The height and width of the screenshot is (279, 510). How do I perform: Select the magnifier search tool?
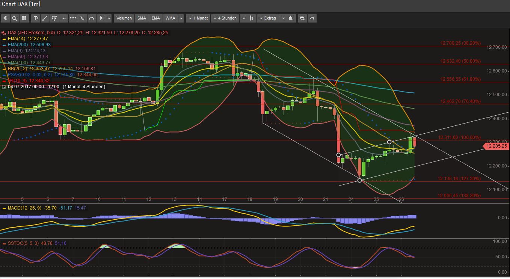coord(15,18)
